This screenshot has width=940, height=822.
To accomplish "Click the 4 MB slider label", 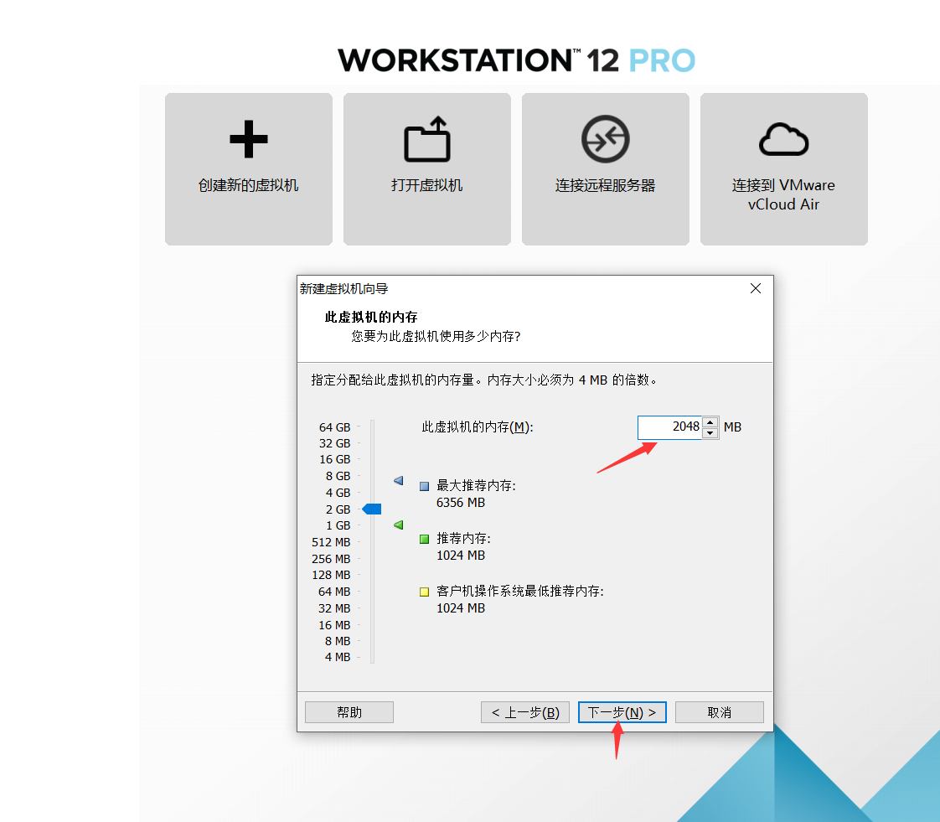I will pos(338,658).
